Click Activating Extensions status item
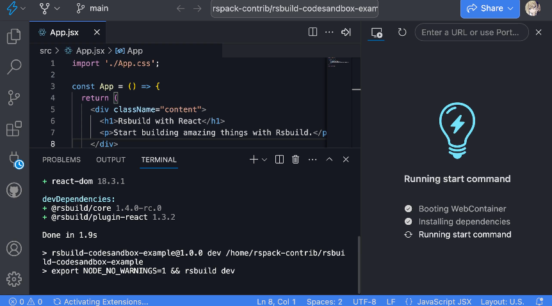Viewport: 552px width, 306px height. pos(101,302)
